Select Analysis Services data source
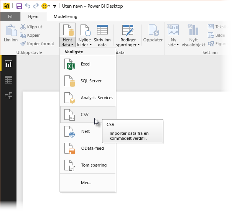The height and width of the screenshot is (211, 232). pyautogui.click(x=88, y=98)
